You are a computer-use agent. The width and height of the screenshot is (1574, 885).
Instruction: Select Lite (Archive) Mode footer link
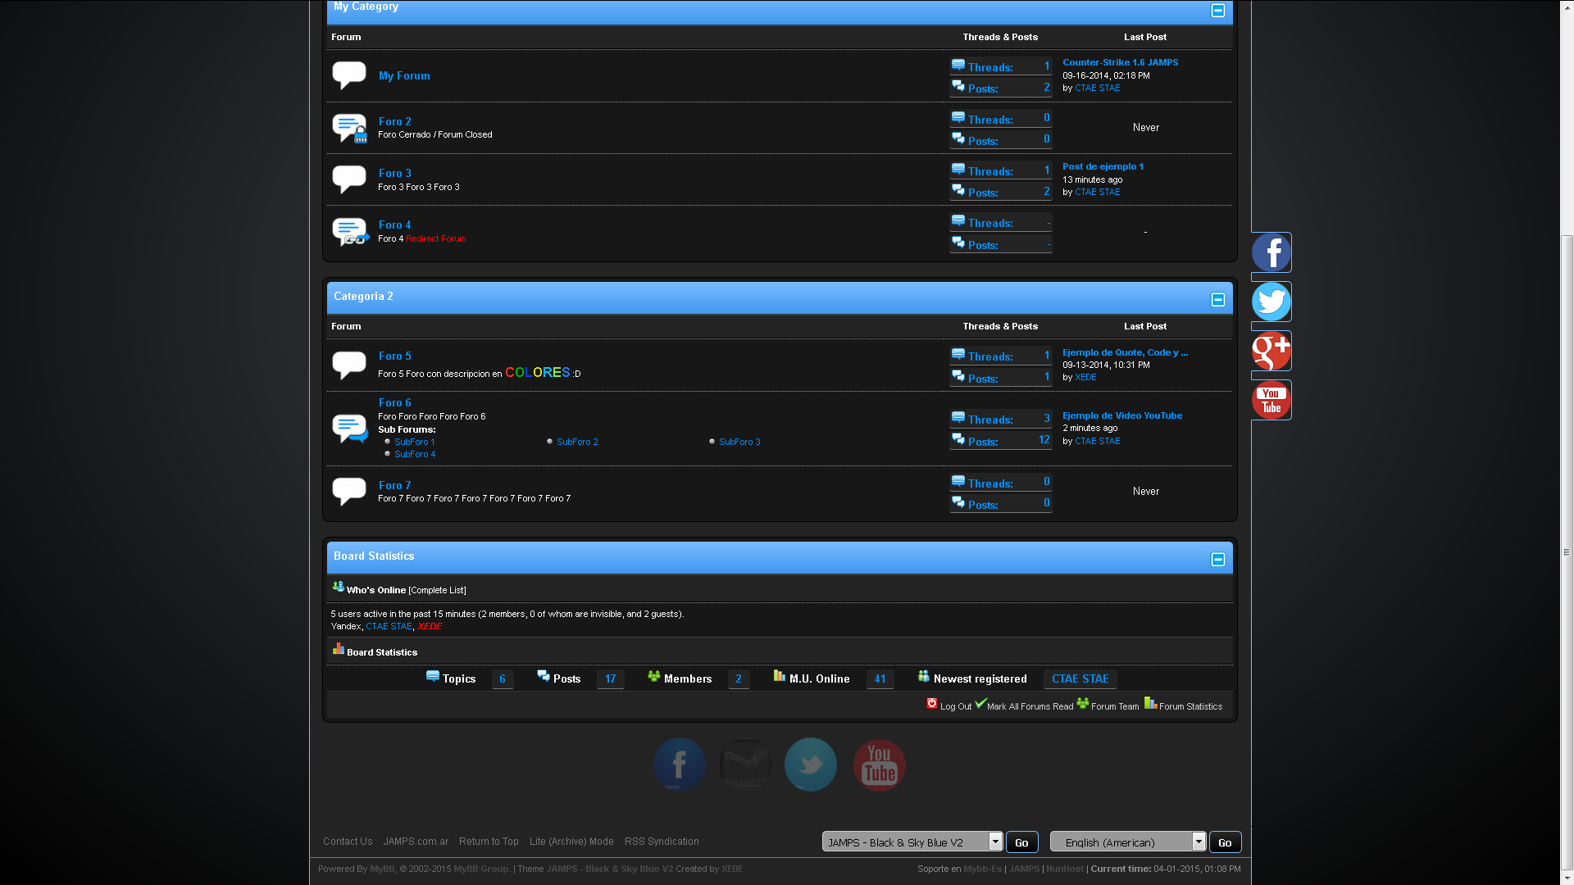(x=571, y=842)
